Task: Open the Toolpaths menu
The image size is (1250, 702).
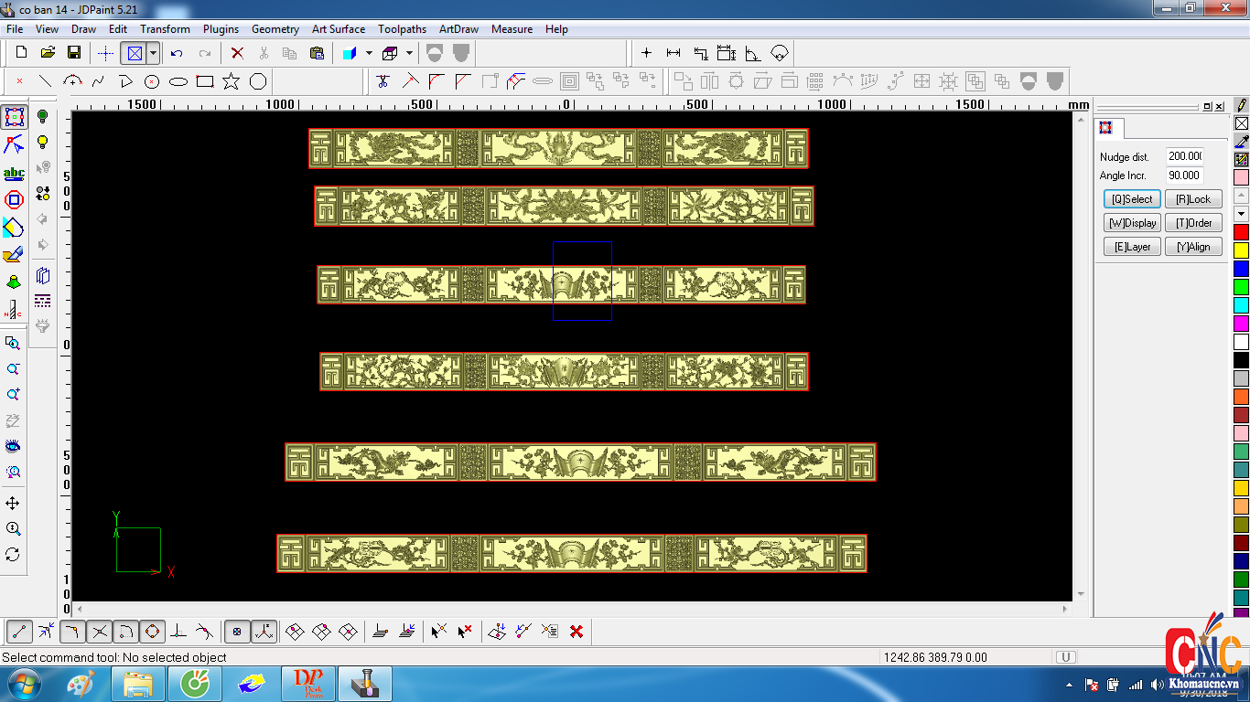Action: pos(402,29)
